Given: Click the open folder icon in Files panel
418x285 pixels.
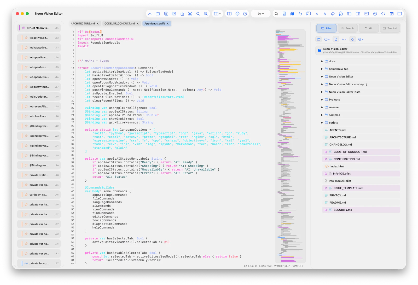Looking at the screenshot, I should click(319, 39).
